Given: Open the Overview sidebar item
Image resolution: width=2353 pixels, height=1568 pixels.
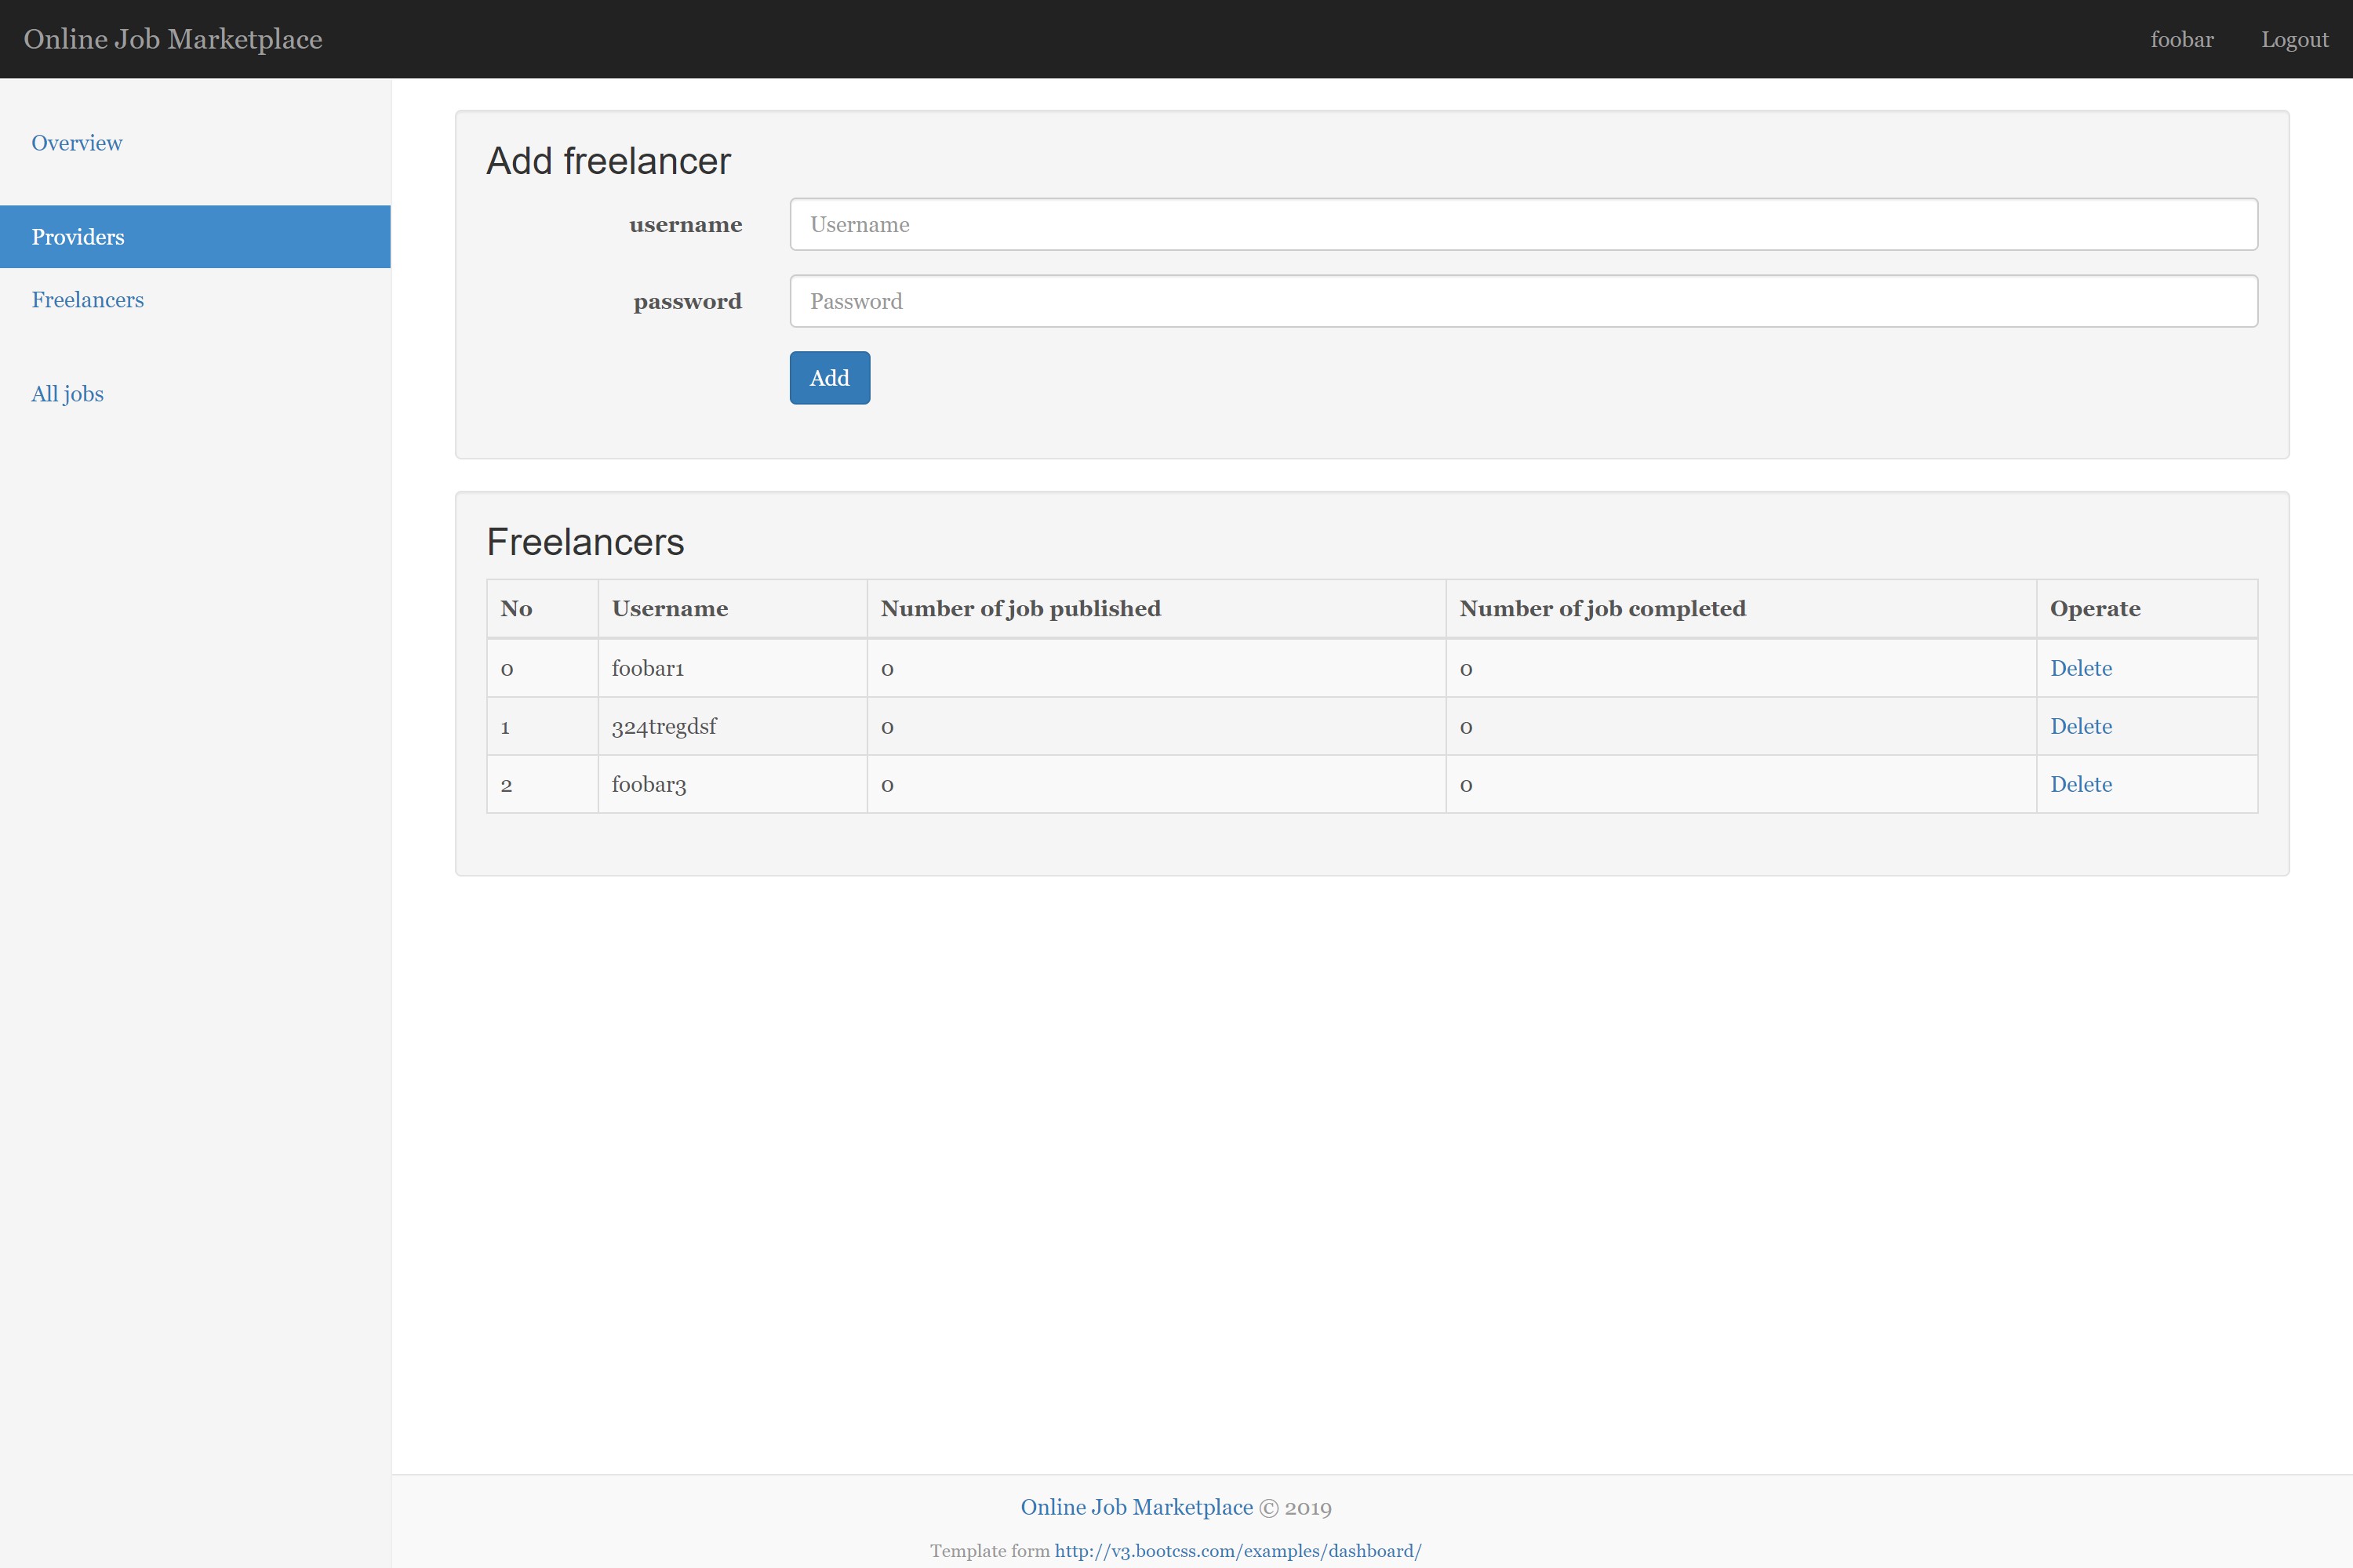Looking at the screenshot, I should pyautogui.click(x=77, y=143).
